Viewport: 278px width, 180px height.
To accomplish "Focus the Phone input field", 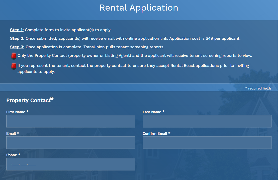I will 70,164.
